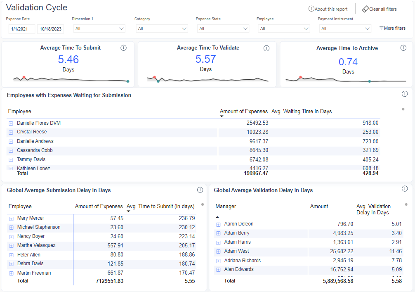Screen dimensions: 415x292
Task: Click the red peak marker on Submit sparkline
Action: [x=24, y=77]
